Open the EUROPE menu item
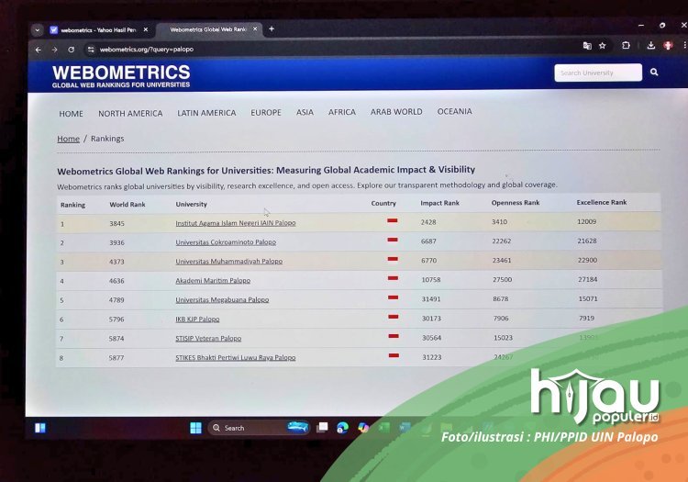The height and width of the screenshot is (482, 688). click(x=266, y=113)
